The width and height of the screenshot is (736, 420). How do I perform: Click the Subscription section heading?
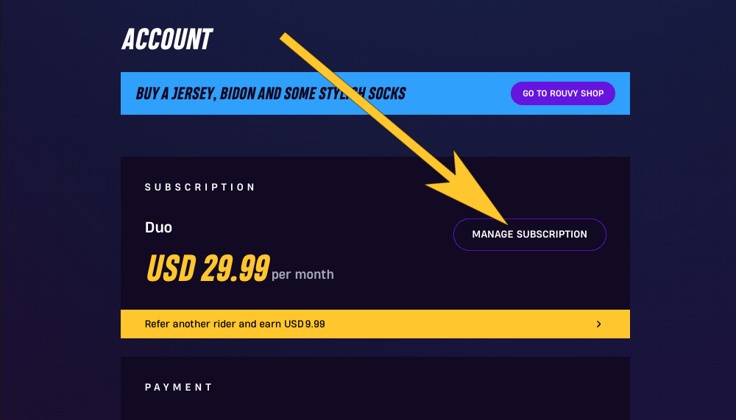pos(200,188)
